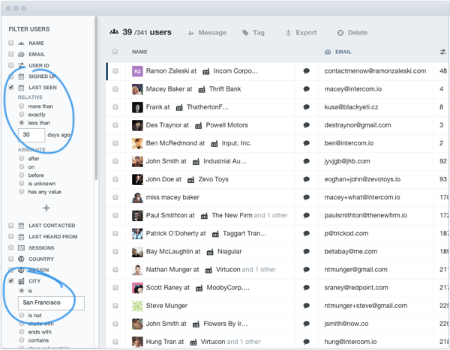Select the 'exactly' radio option
Image resolution: width=450 pixels, height=350 pixels.
[x=22, y=114]
